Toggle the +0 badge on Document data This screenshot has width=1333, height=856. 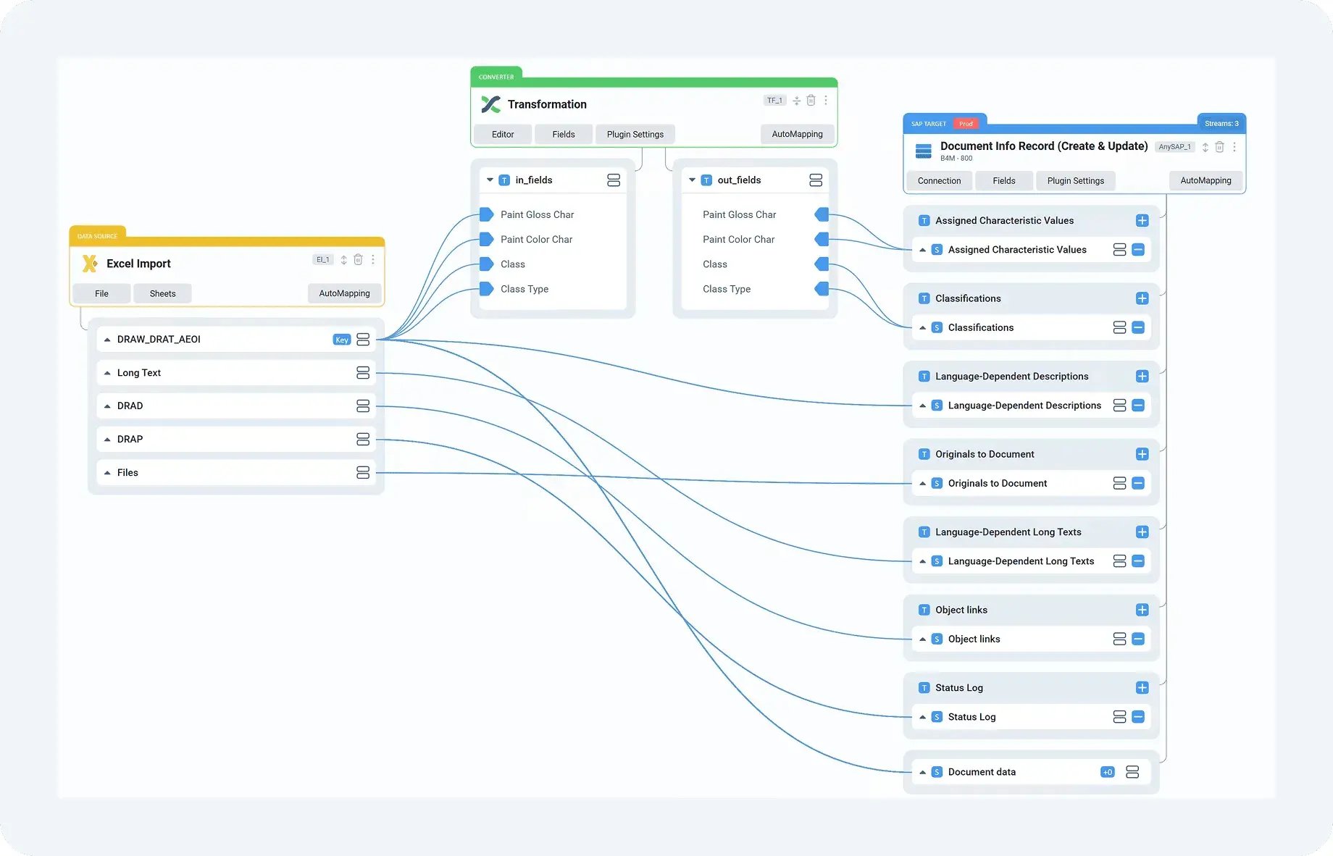point(1107,772)
